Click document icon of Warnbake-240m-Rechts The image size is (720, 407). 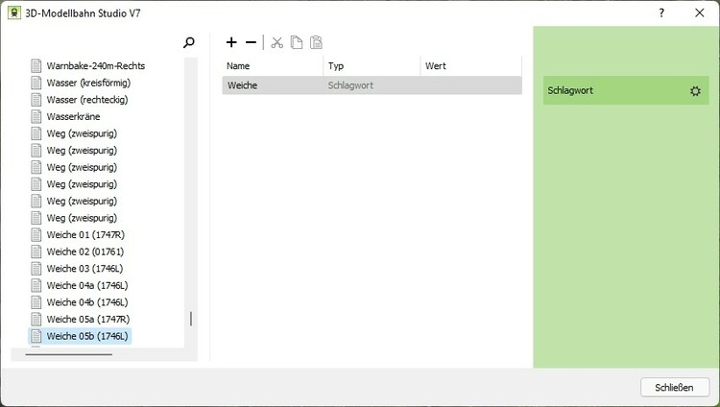click(x=36, y=65)
